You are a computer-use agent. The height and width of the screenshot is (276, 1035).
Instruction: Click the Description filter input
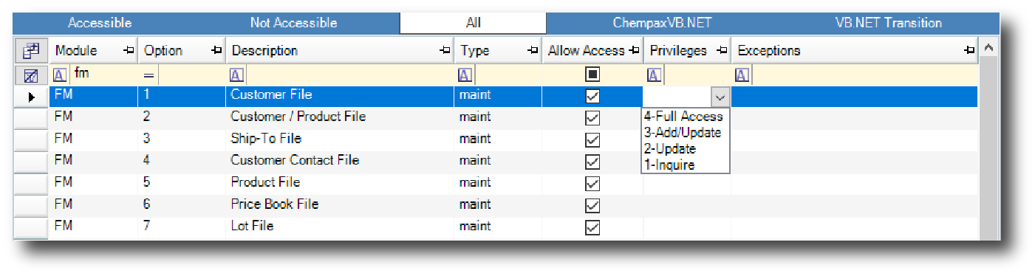coord(349,75)
